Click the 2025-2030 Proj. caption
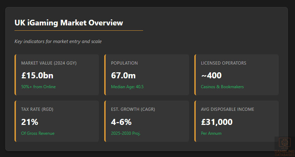The width and height of the screenshot is (295, 157). pyautogui.click(x=126, y=133)
